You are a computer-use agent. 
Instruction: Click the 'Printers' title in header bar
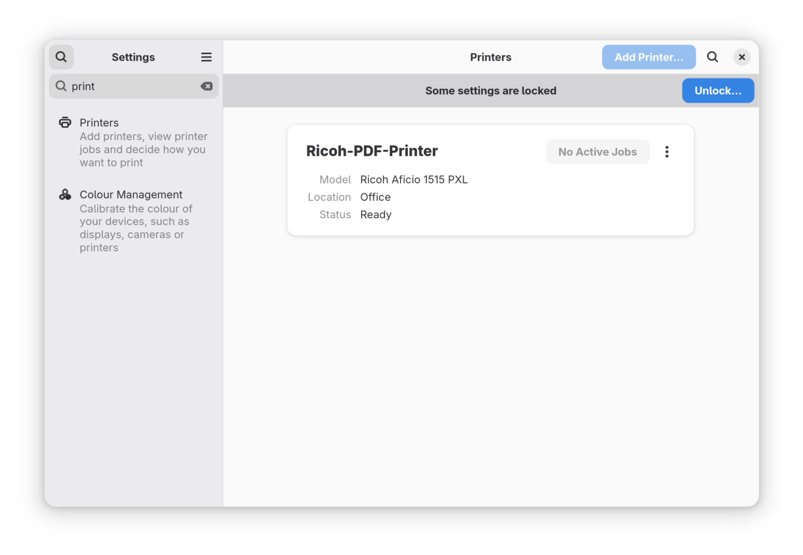pos(490,57)
